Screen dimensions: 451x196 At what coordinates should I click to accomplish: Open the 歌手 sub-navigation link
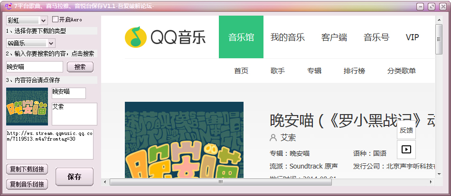point(278,71)
